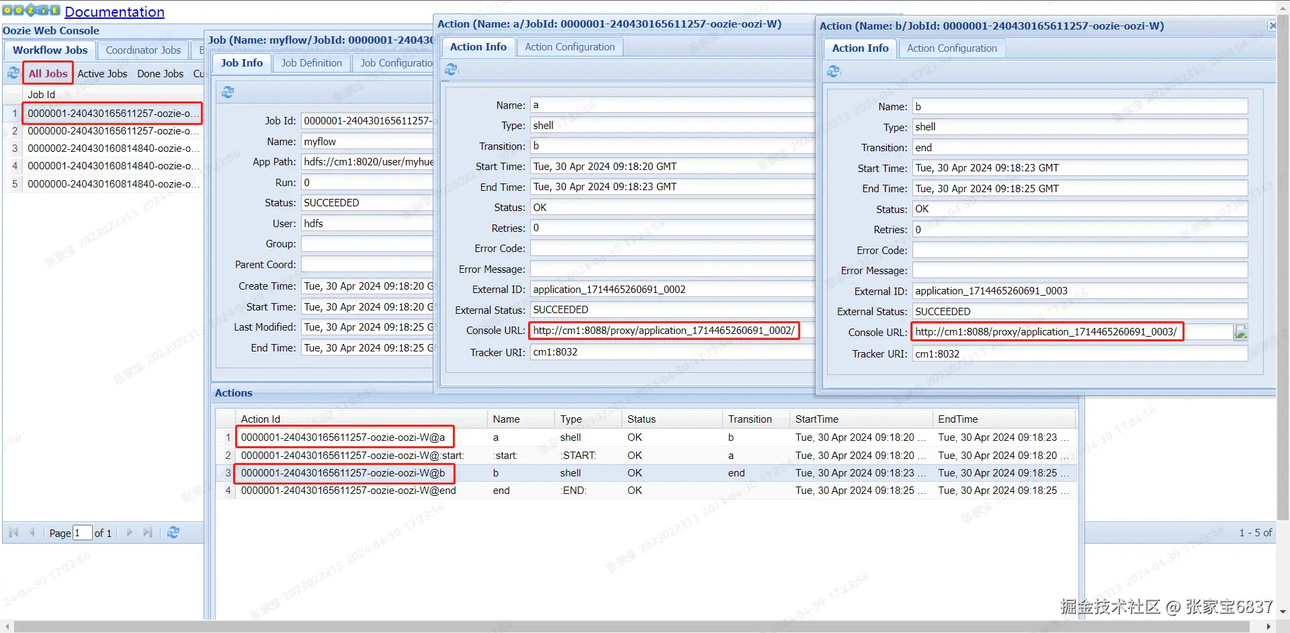Click the Oozie logo image
The width and height of the screenshot is (1290, 633).
(32, 10)
